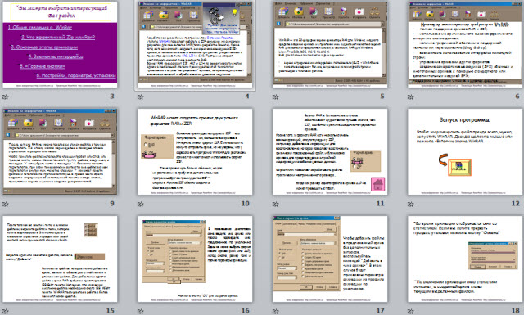
Task: Play animation star icon under slide 3
Action: (x=6, y=97)
